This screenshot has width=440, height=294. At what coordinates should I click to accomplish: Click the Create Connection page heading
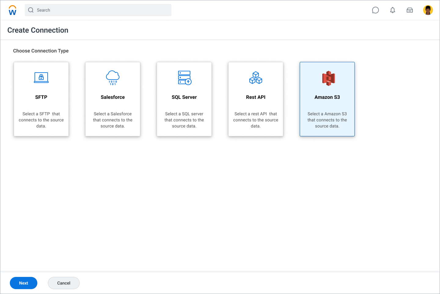38,30
